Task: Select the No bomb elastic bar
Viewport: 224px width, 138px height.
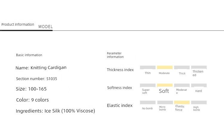Action: (x=148, y=102)
